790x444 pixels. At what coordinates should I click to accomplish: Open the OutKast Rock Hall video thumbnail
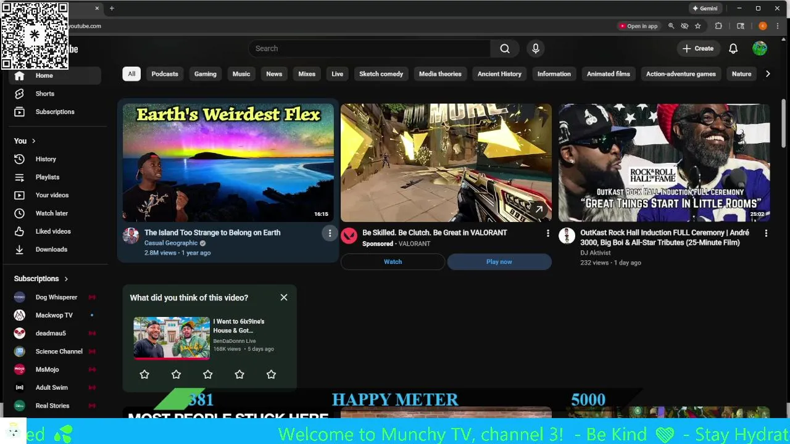click(664, 163)
